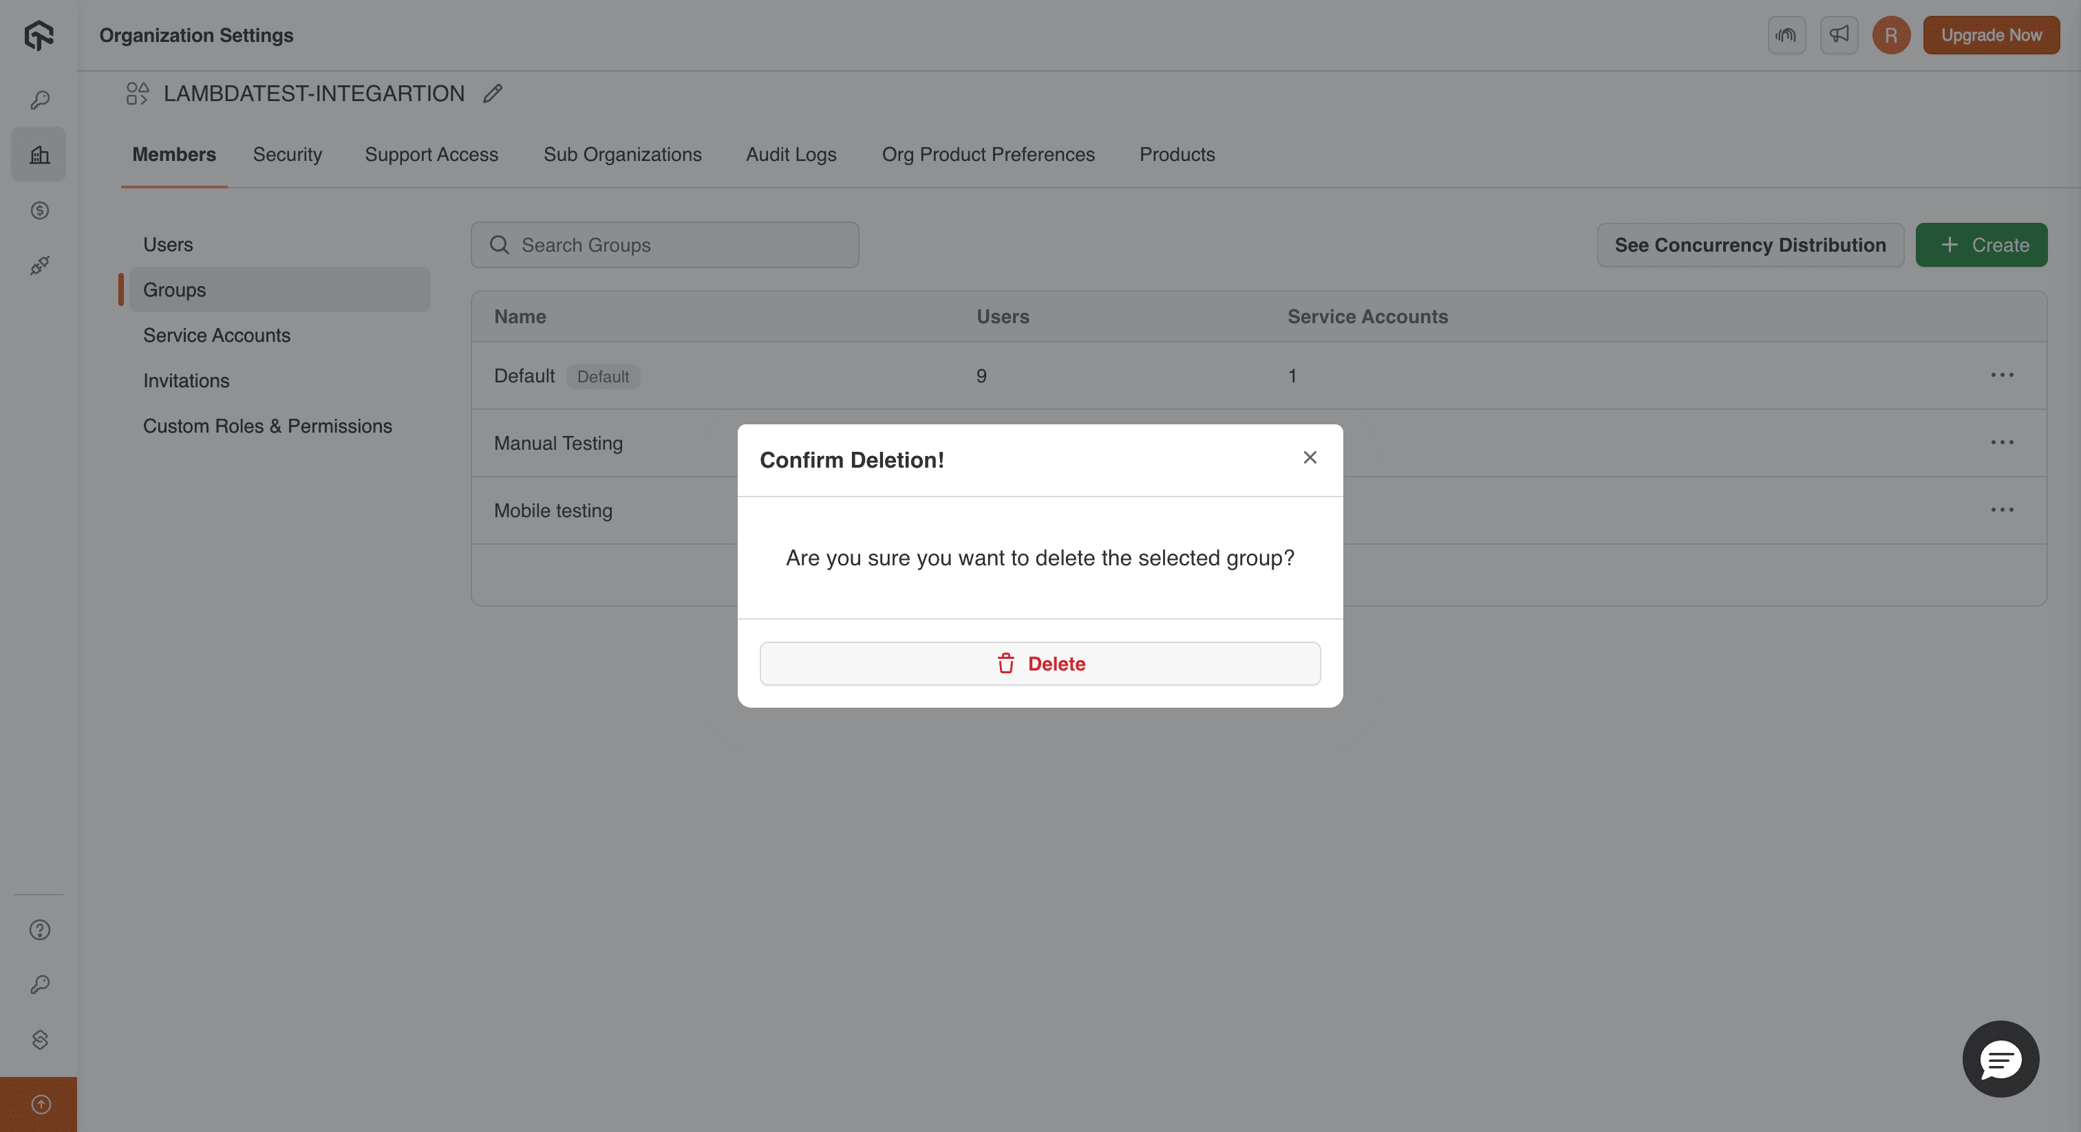
Task: Open the actions menu for Manual Testing group
Action: point(2003,442)
